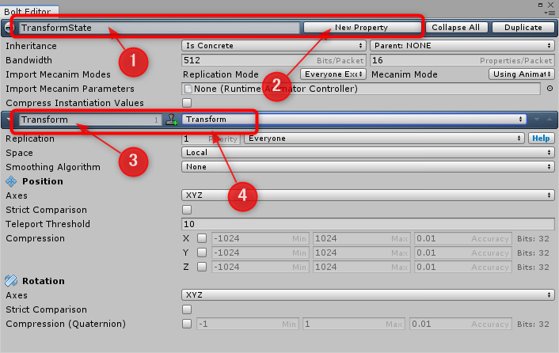Open the Everyone Except Replication Mode dropdown
Screen dimensions: 559x353
click(333, 74)
